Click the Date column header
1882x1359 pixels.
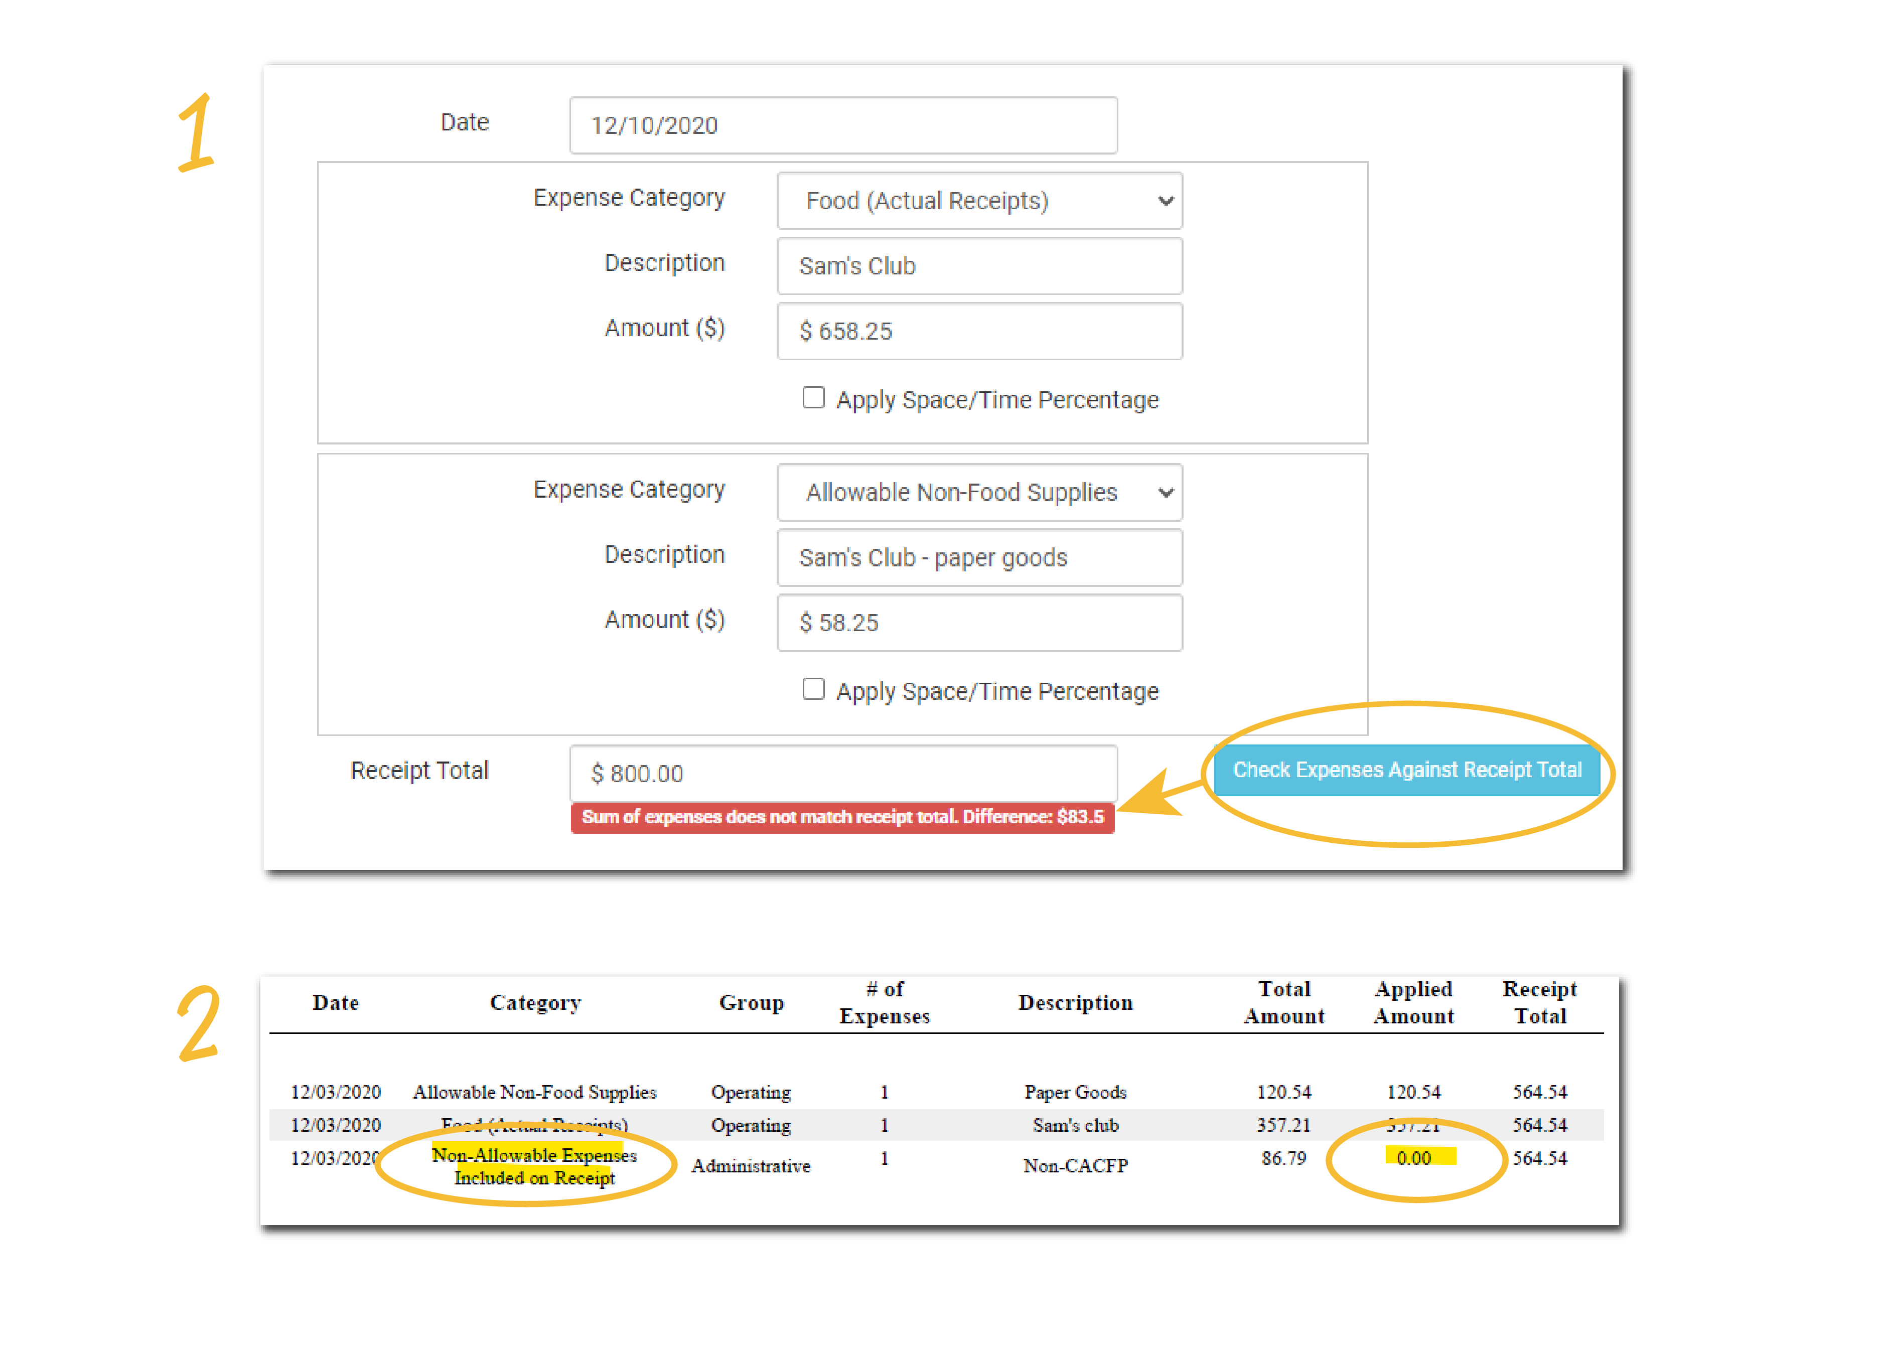[x=335, y=1002]
